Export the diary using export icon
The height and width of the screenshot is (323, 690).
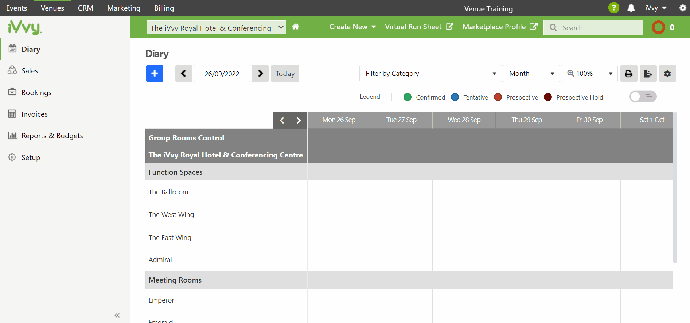(x=648, y=74)
